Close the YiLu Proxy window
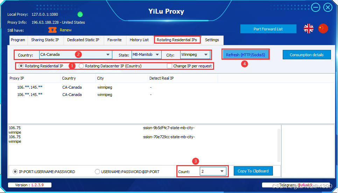338x193 pixels. (328, 8)
